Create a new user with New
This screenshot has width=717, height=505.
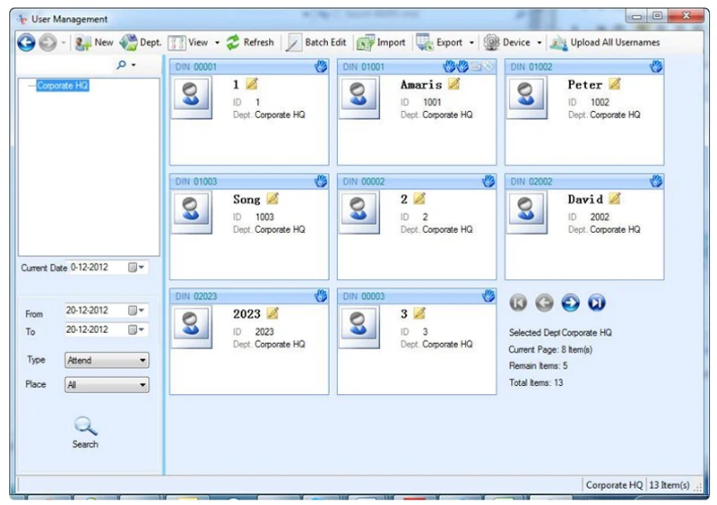[94, 42]
